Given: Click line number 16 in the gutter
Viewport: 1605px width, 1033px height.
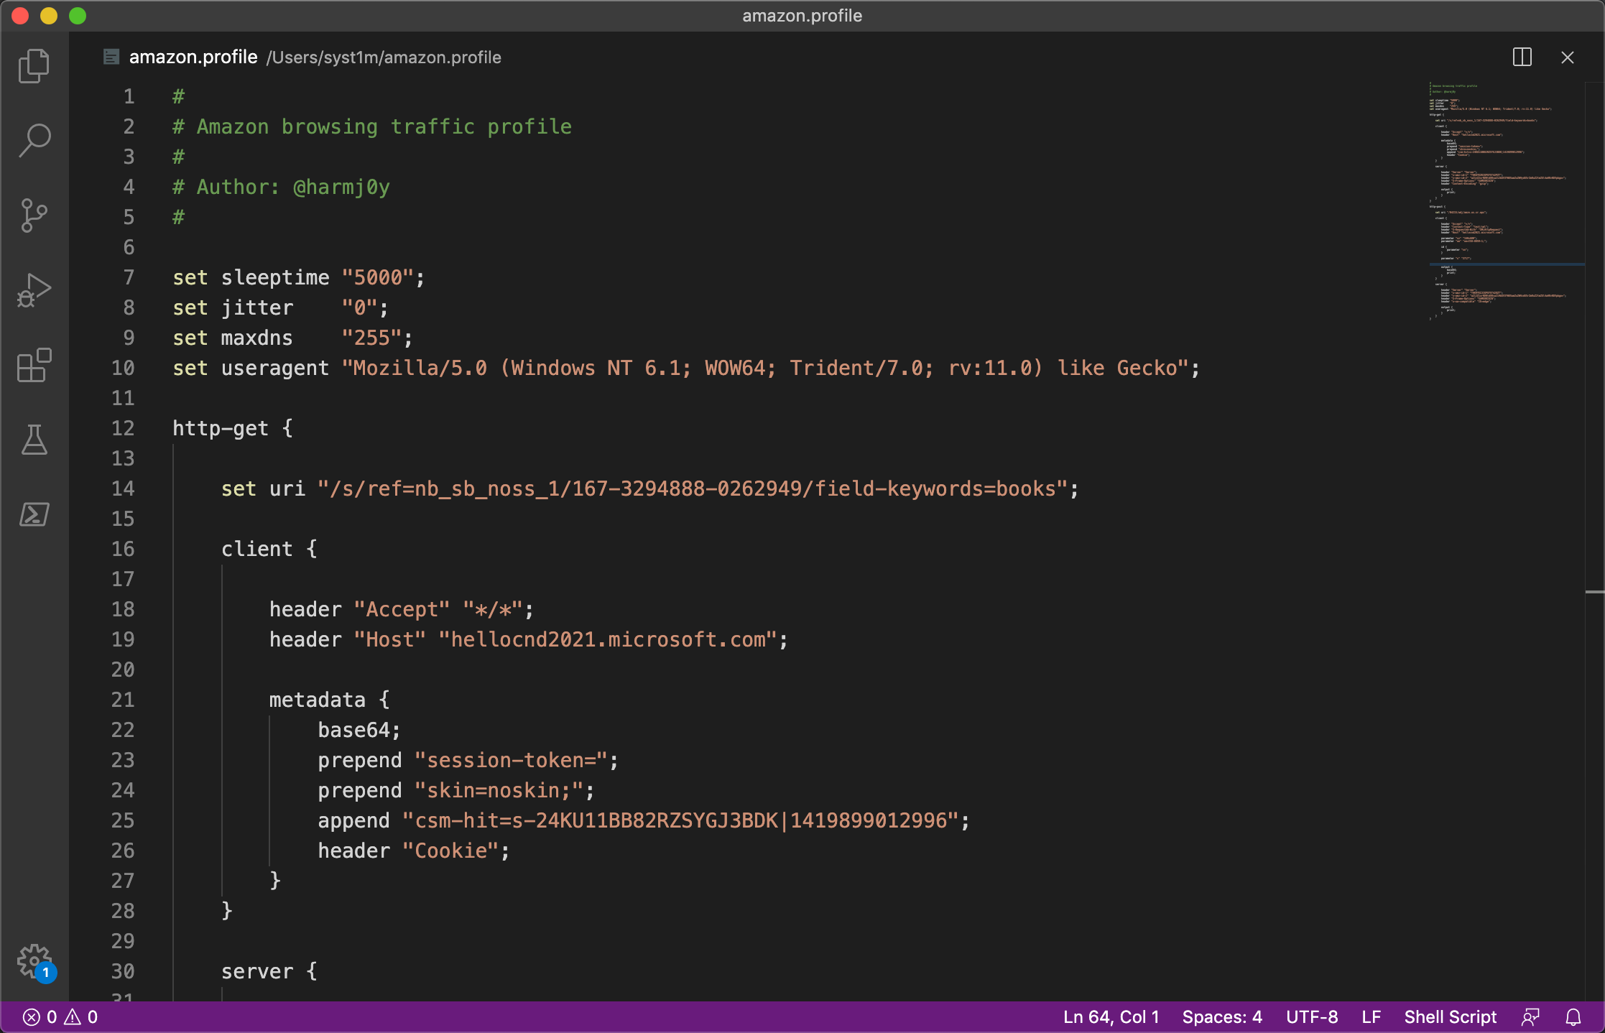Looking at the screenshot, I should (123, 549).
